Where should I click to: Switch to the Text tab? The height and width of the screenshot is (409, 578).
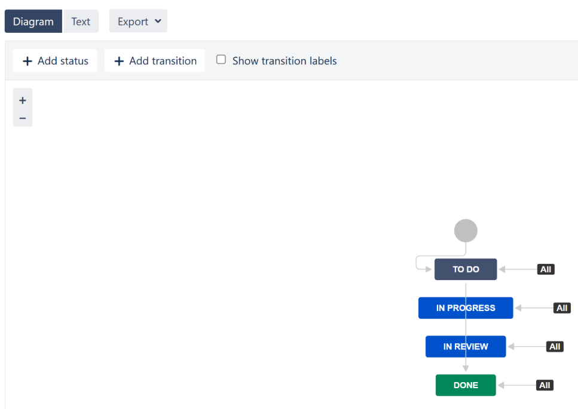click(x=81, y=21)
